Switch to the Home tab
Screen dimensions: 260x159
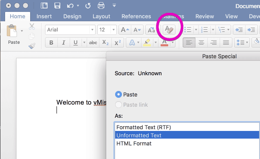tap(17, 17)
